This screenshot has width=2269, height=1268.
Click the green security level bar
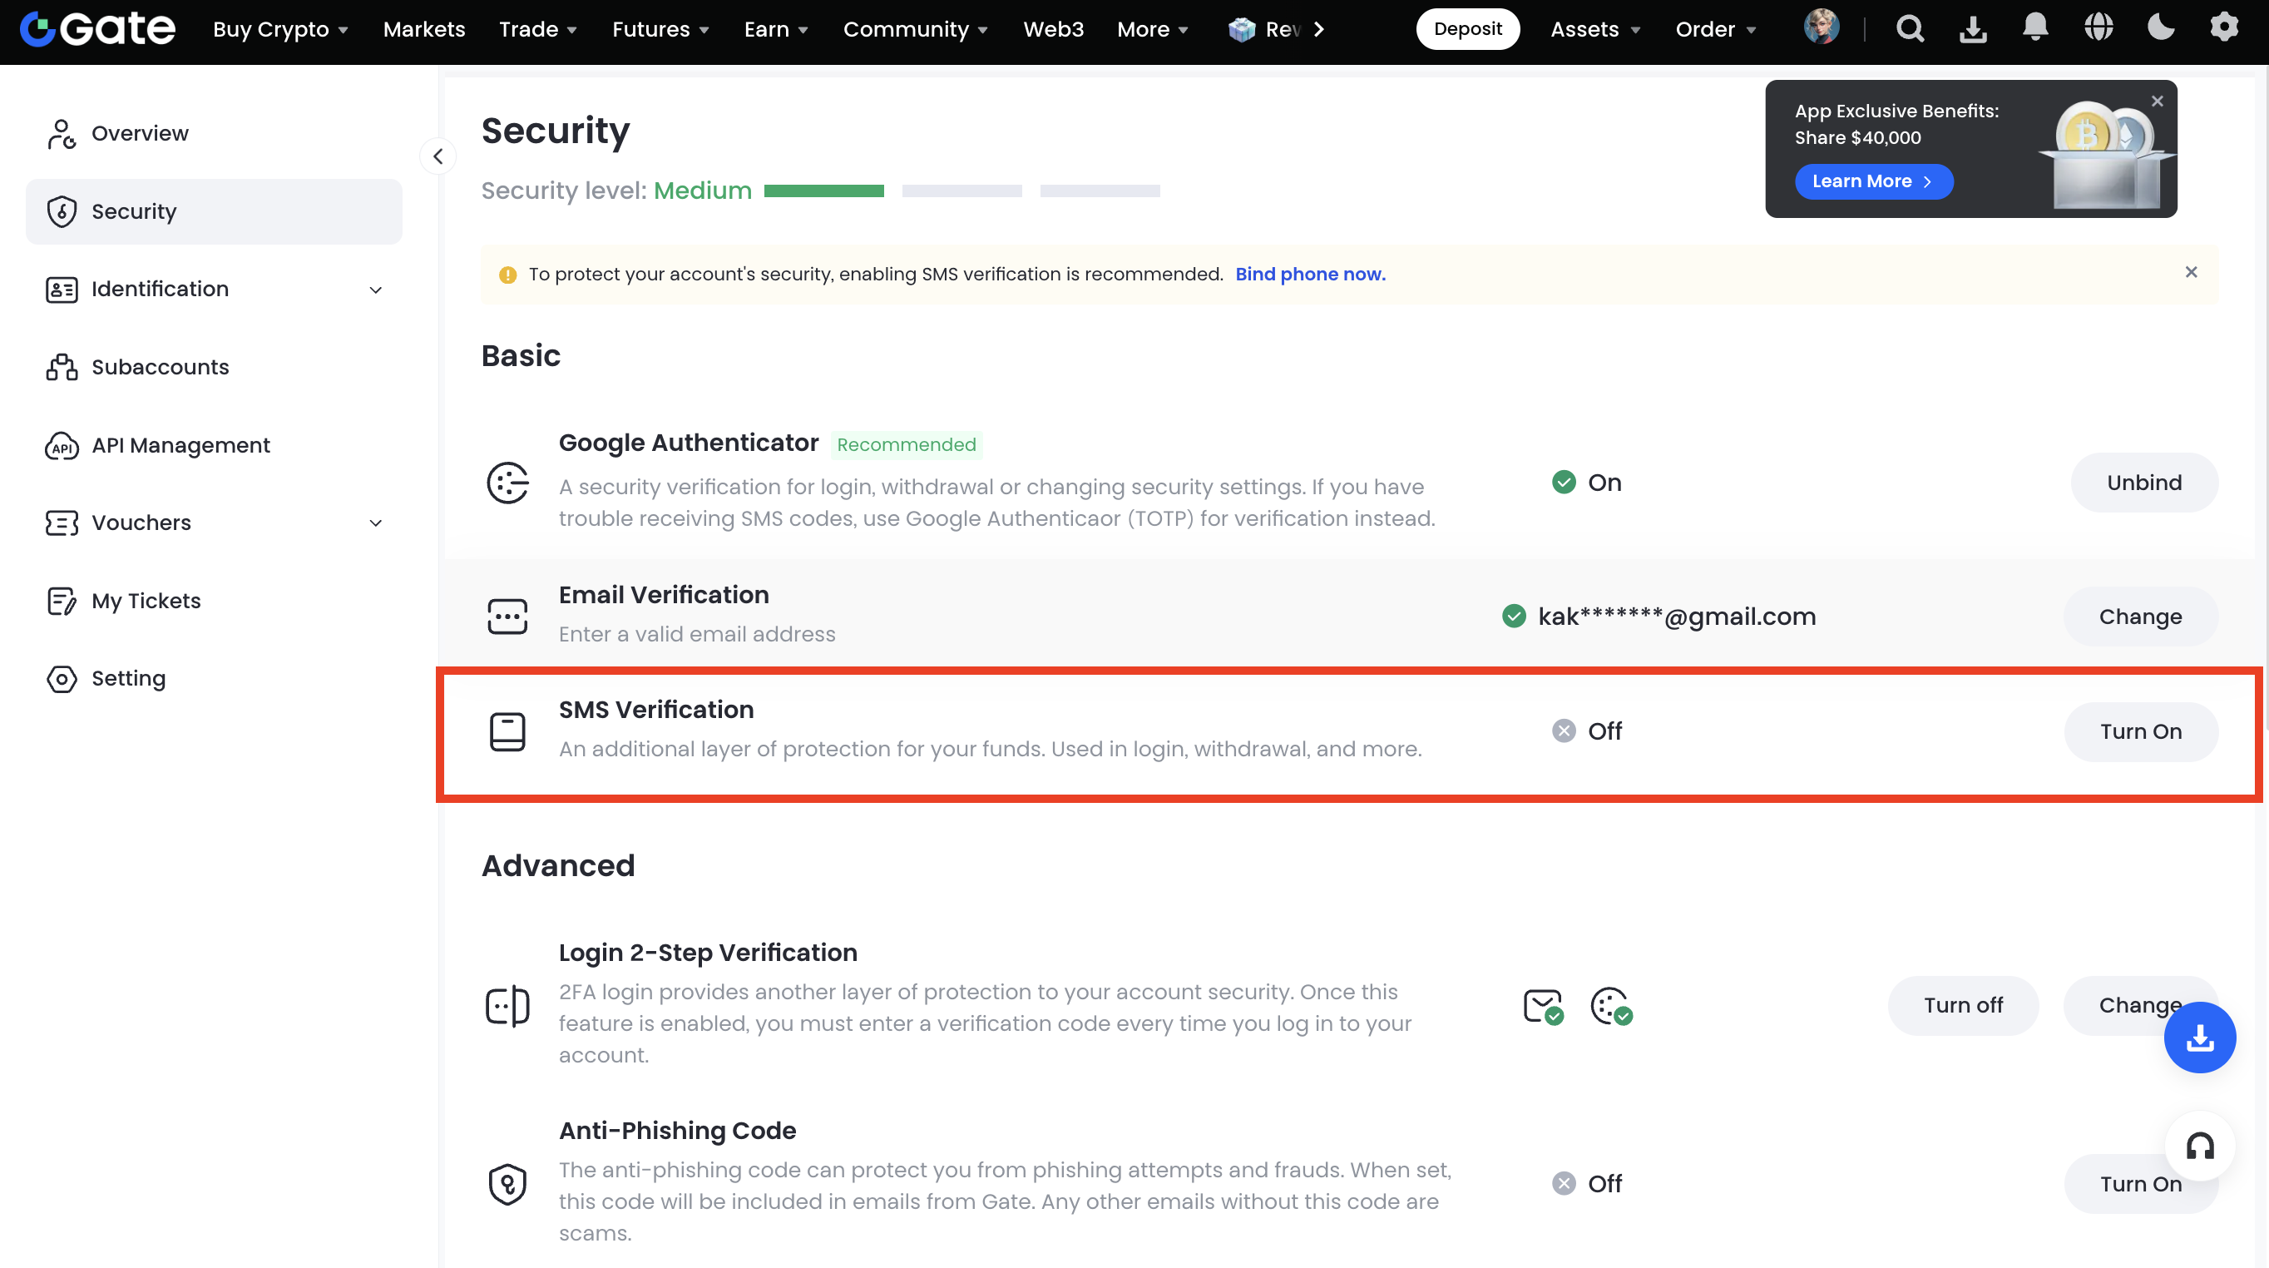823,191
